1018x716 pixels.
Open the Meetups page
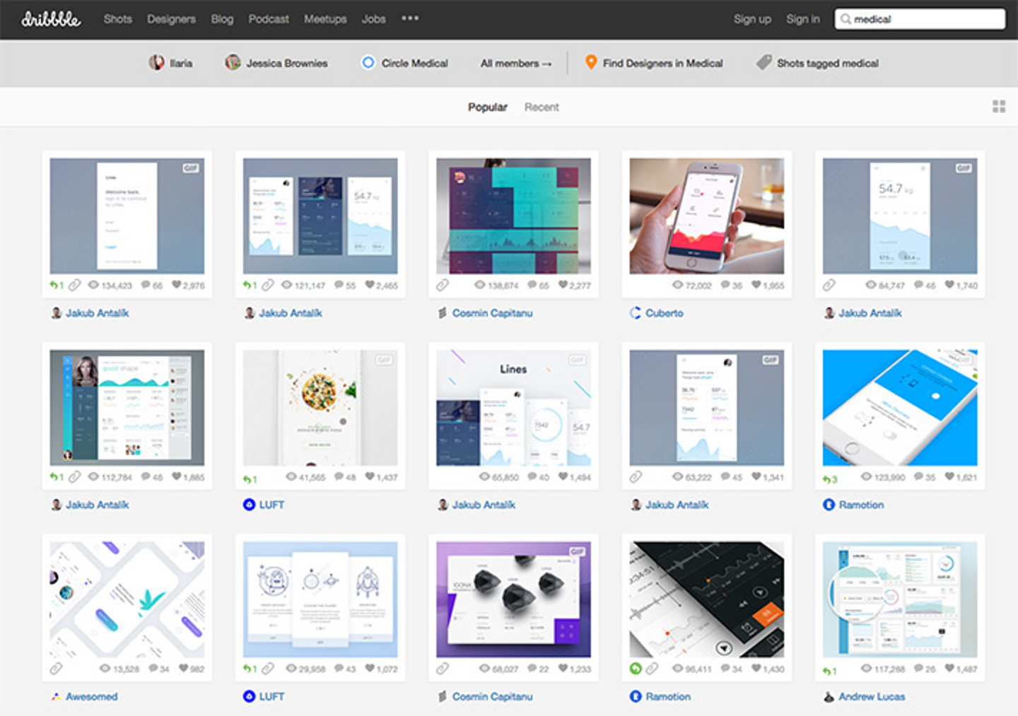point(325,19)
